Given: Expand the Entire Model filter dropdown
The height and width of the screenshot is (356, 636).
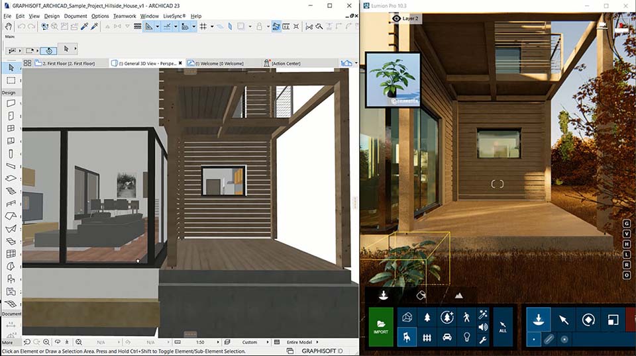Looking at the screenshot, I should click(302, 342).
